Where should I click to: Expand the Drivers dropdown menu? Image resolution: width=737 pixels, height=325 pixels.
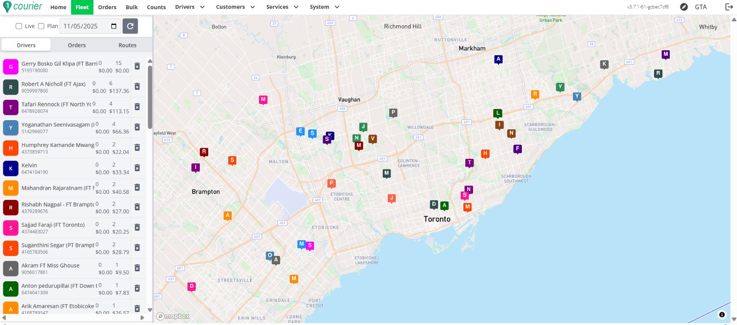(190, 7)
